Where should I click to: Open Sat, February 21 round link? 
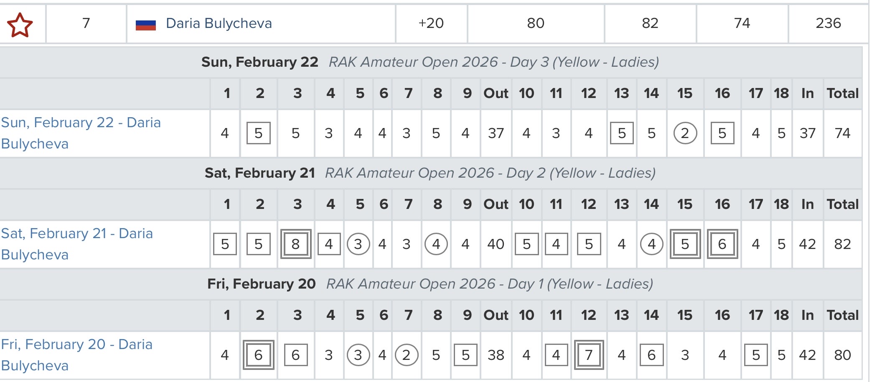[77, 244]
